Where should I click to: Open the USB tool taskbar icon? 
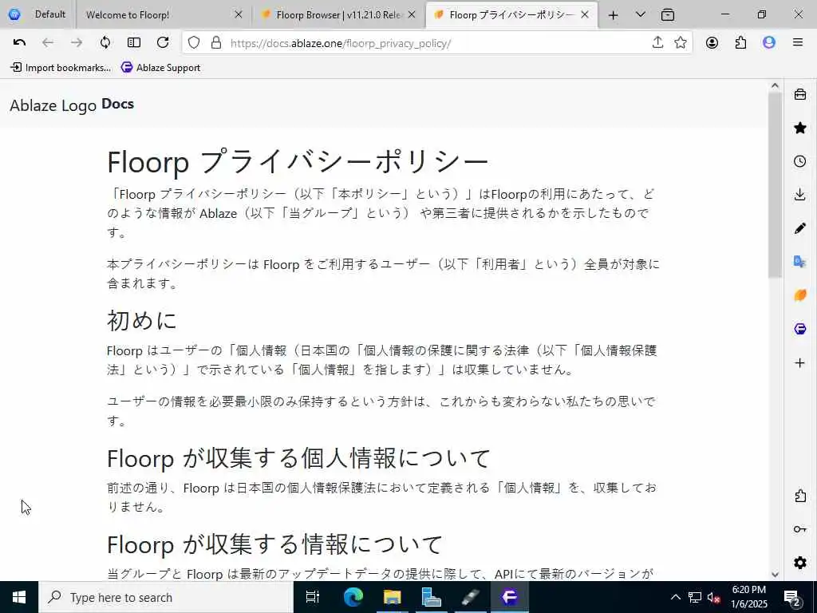coord(470,597)
